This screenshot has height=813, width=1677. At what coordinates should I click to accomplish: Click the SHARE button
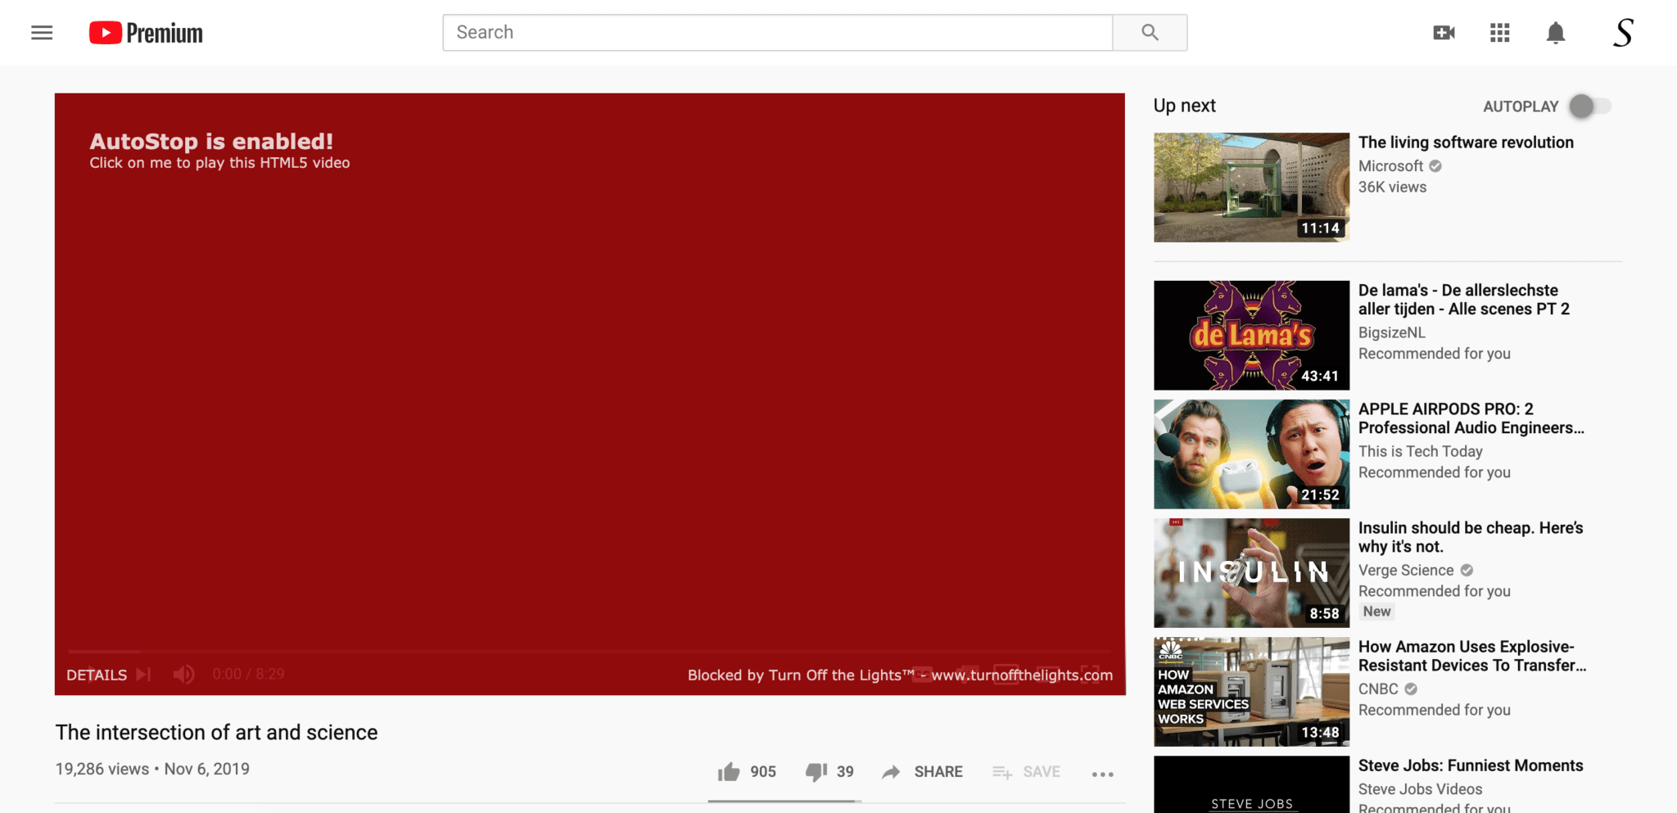922,771
